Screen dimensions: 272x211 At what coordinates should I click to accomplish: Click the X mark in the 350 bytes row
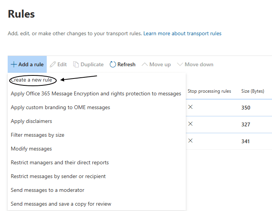190,107
